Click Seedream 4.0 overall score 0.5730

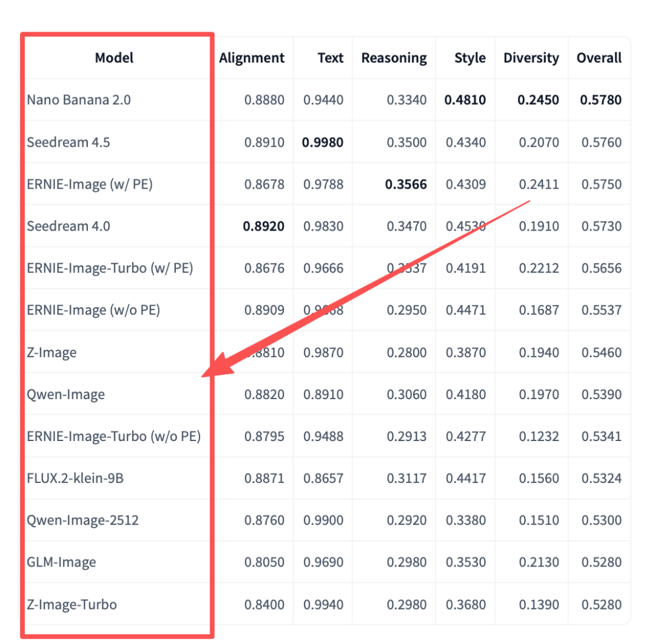click(602, 226)
